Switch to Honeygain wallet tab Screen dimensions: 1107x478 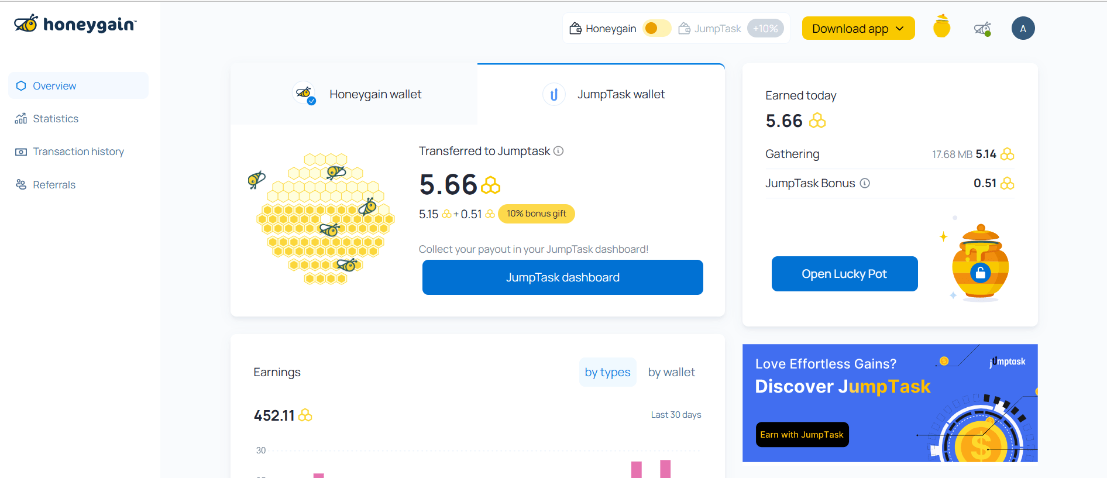pyautogui.click(x=354, y=94)
